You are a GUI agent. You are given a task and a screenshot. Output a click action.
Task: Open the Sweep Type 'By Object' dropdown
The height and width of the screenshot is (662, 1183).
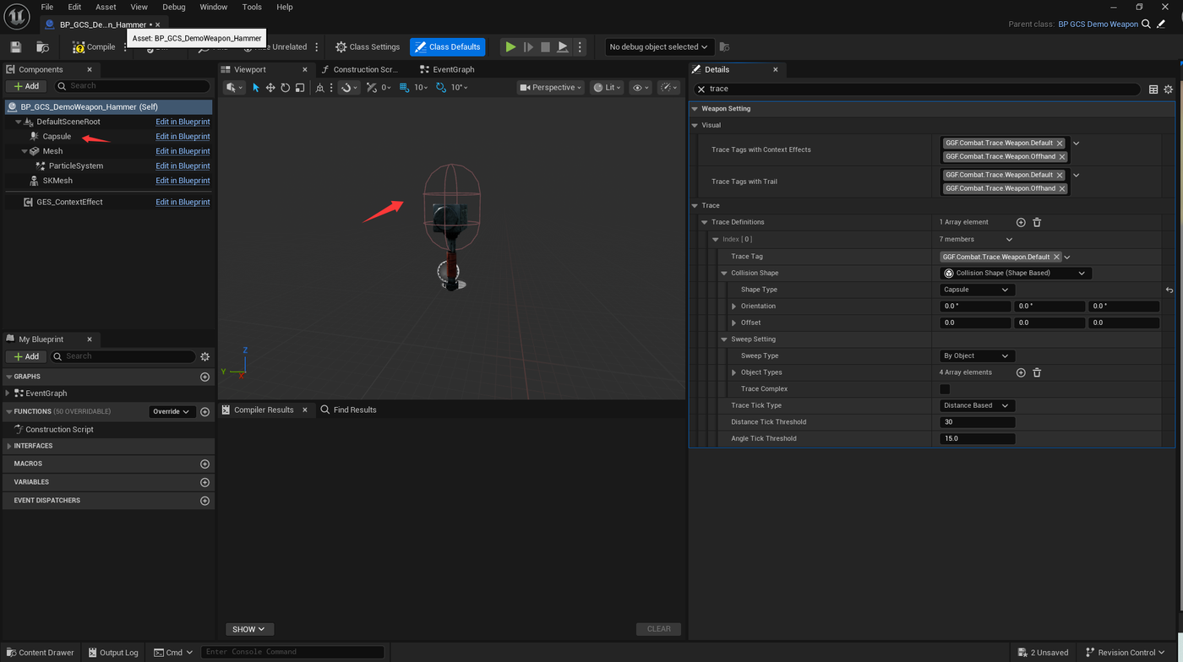pyautogui.click(x=977, y=356)
